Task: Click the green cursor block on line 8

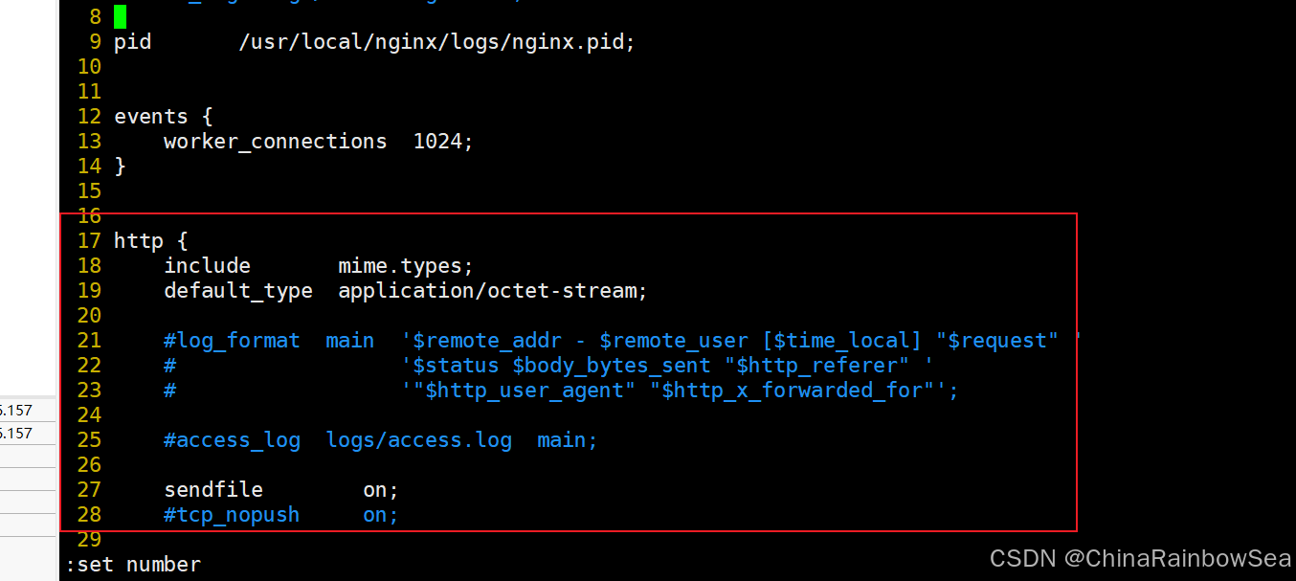Action: (120, 16)
